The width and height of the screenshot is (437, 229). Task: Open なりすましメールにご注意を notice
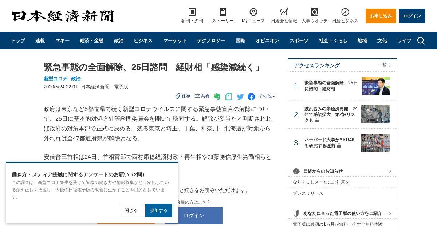[321, 182]
